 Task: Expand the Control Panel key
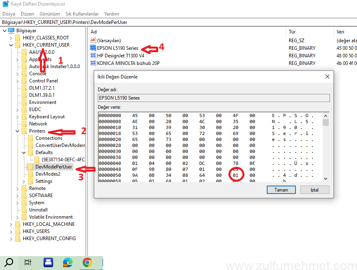tap(18, 81)
